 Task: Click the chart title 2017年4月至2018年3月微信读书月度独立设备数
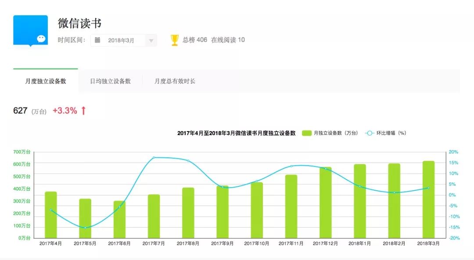pos(236,133)
